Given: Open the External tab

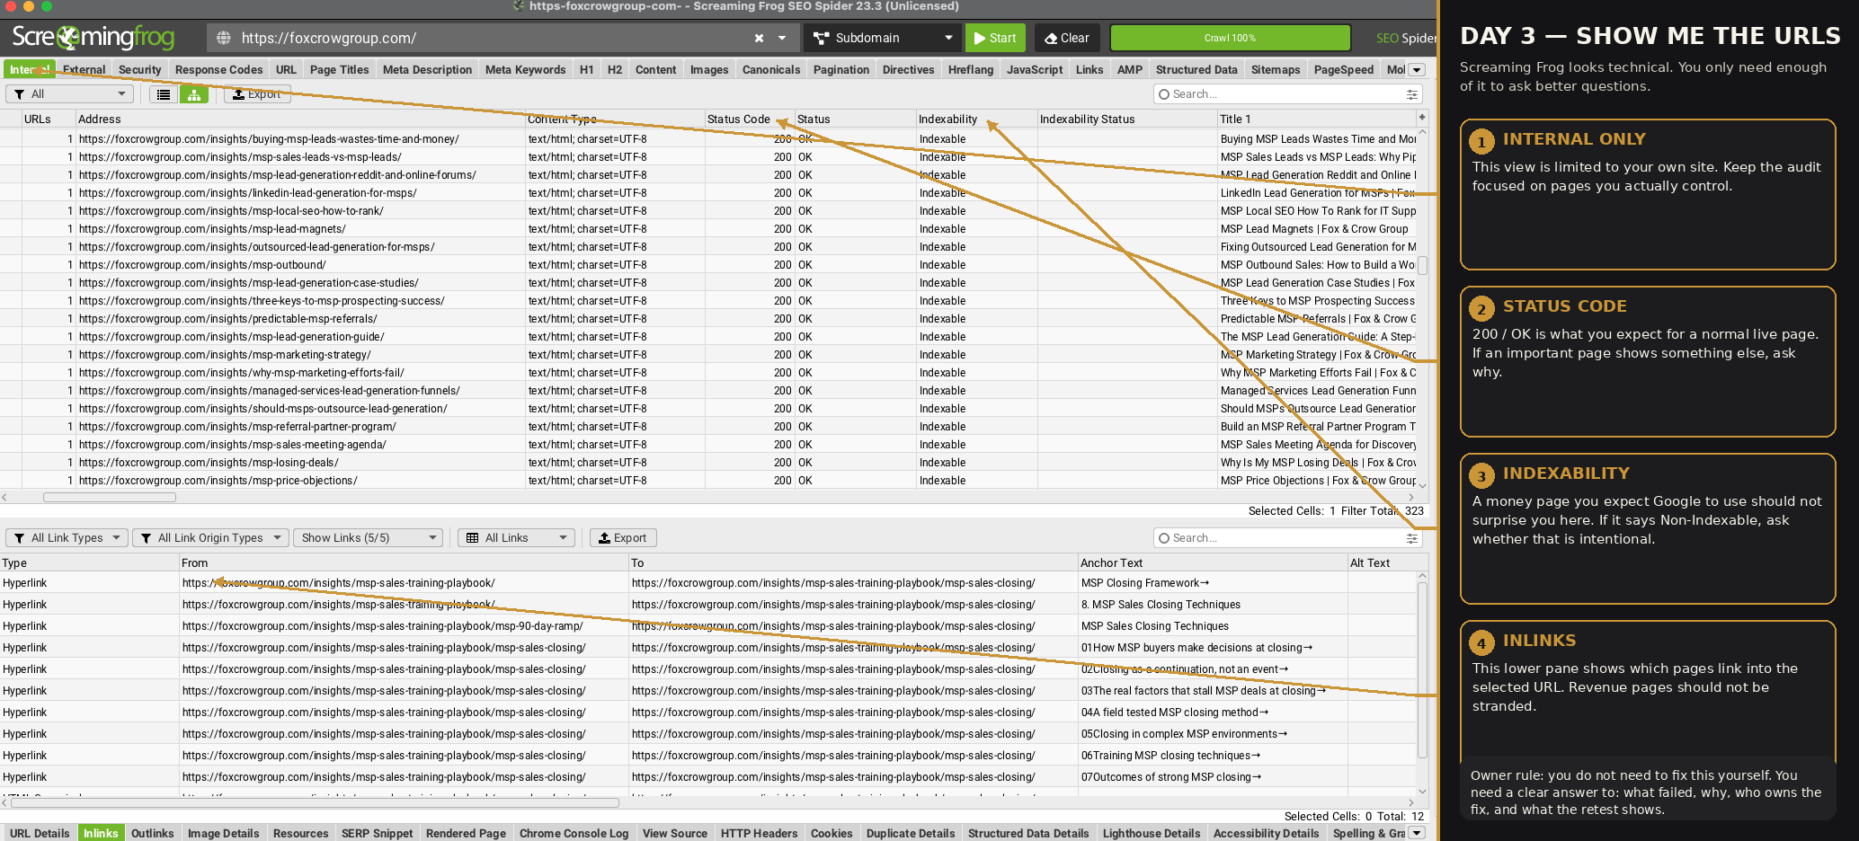Looking at the screenshot, I should coord(84,70).
